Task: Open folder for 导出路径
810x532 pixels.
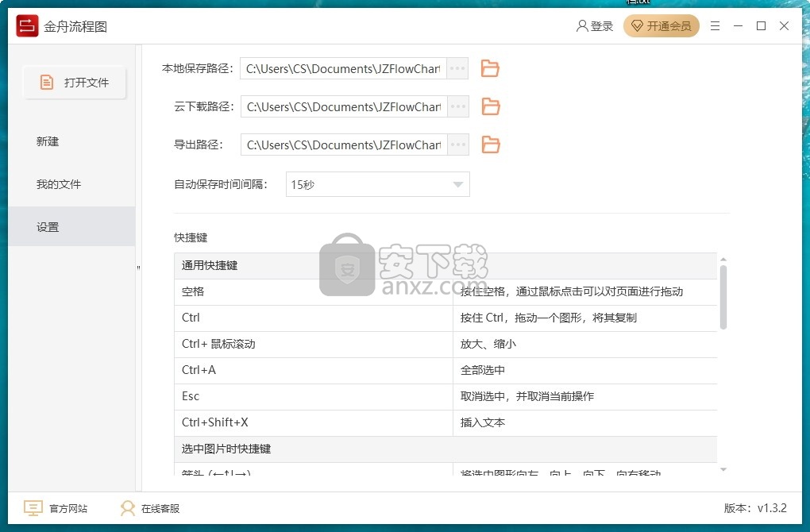Action: pyautogui.click(x=490, y=145)
